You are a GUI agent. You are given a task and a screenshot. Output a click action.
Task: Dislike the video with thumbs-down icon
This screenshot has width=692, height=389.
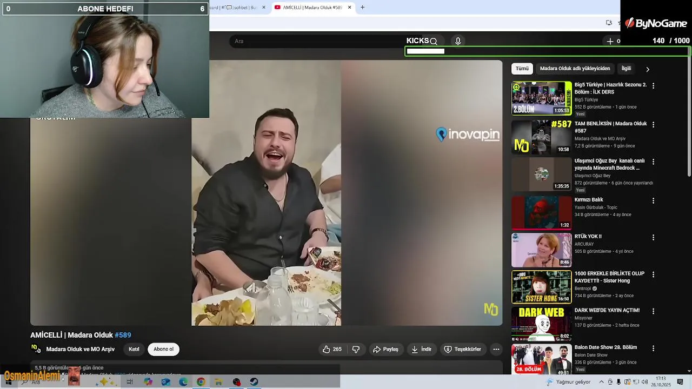(x=356, y=349)
